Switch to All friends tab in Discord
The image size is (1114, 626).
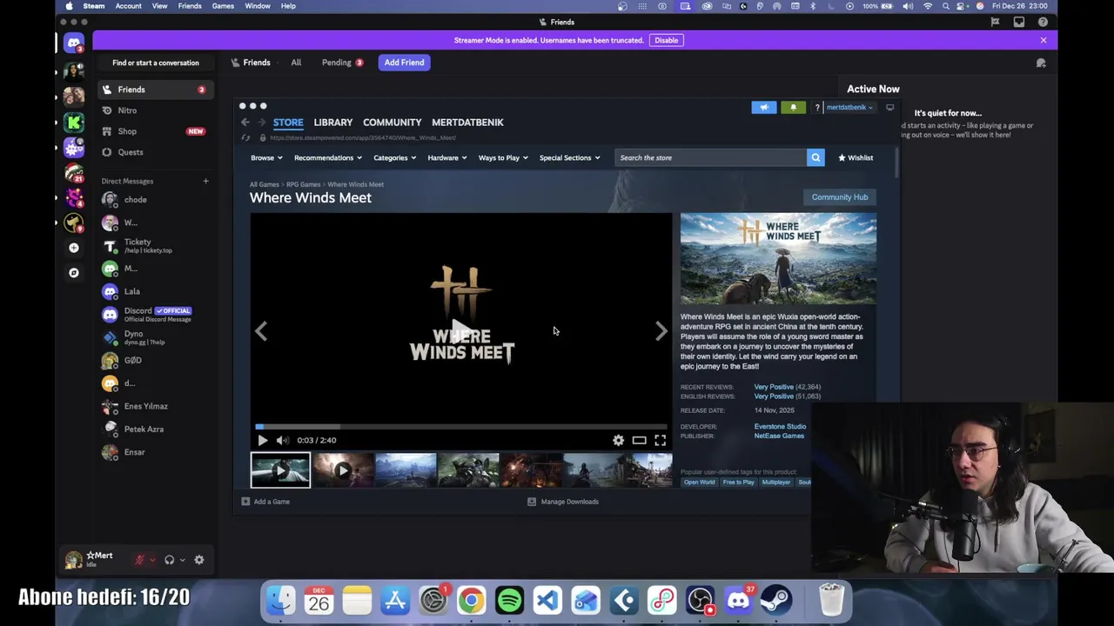[296, 63]
